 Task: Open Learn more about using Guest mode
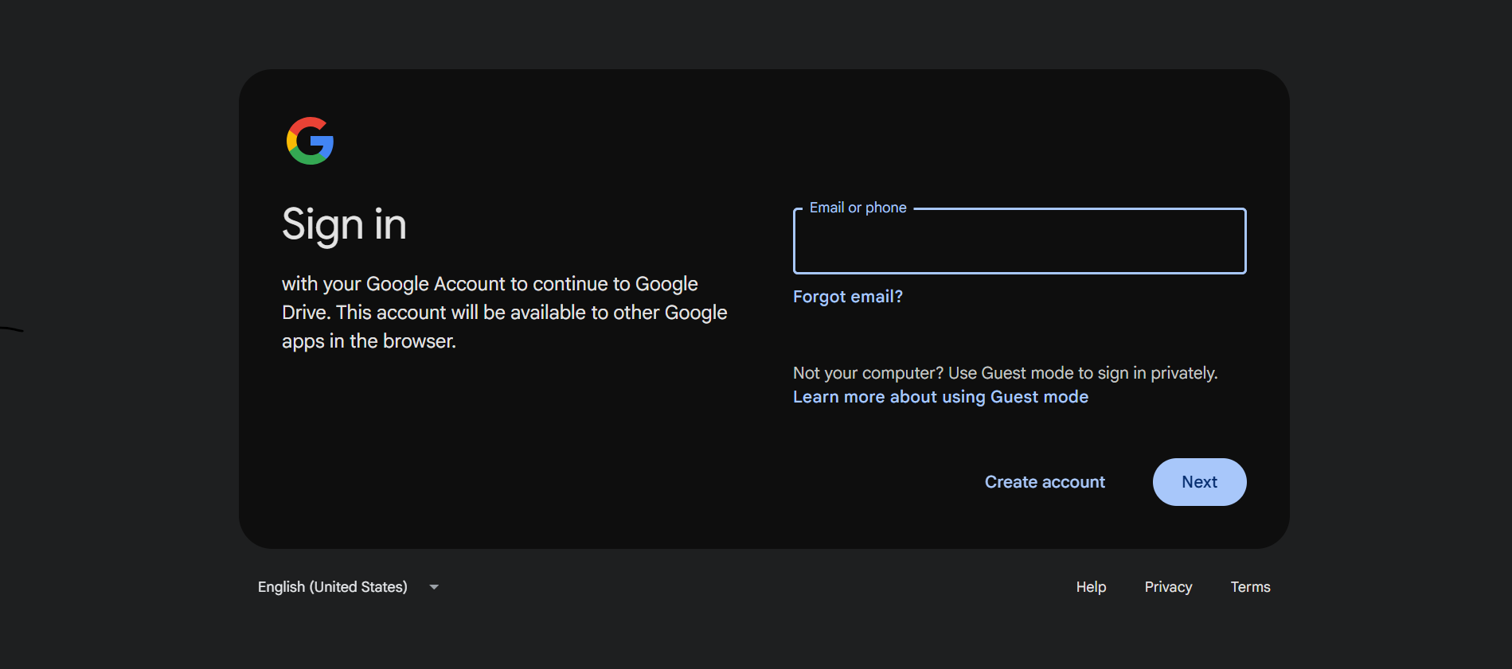940,397
